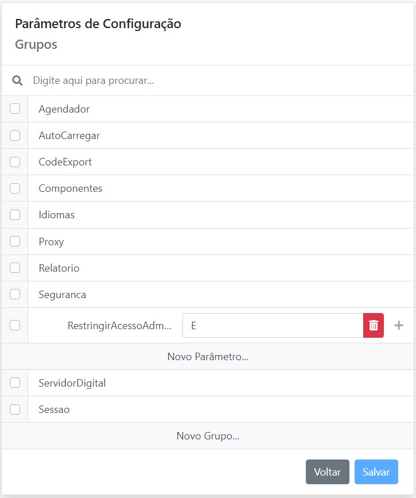Screen dimensions: 416x498
Task: Click the plus icon beside the parameter
Action: pyautogui.click(x=399, y=326)
